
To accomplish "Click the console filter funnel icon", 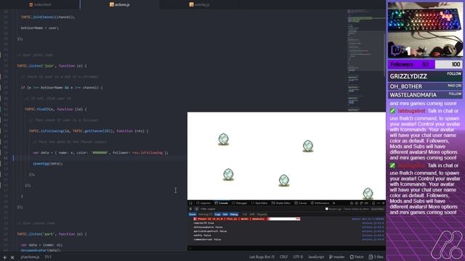I will point(196,209).
